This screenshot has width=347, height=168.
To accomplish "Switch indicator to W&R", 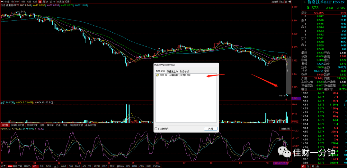I will (64, 166).
